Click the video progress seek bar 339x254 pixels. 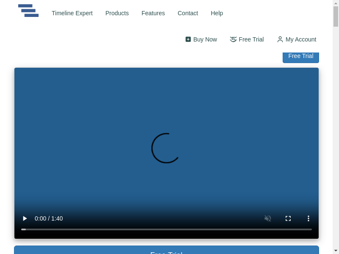(x=166, y=229)
